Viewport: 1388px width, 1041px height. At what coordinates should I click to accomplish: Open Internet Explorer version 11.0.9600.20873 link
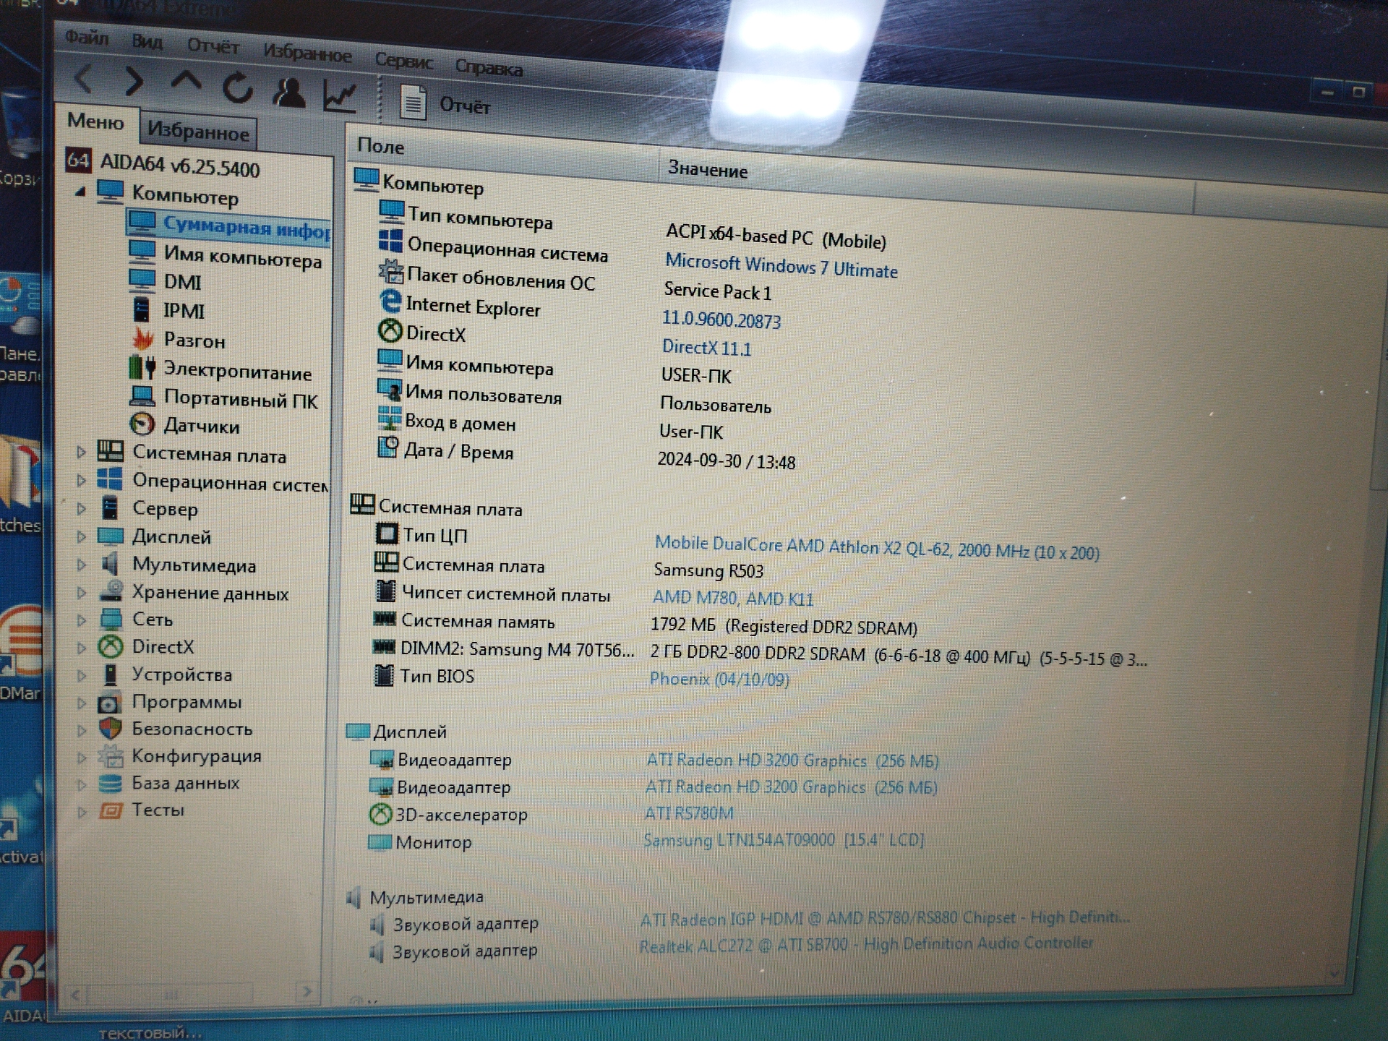721,320
